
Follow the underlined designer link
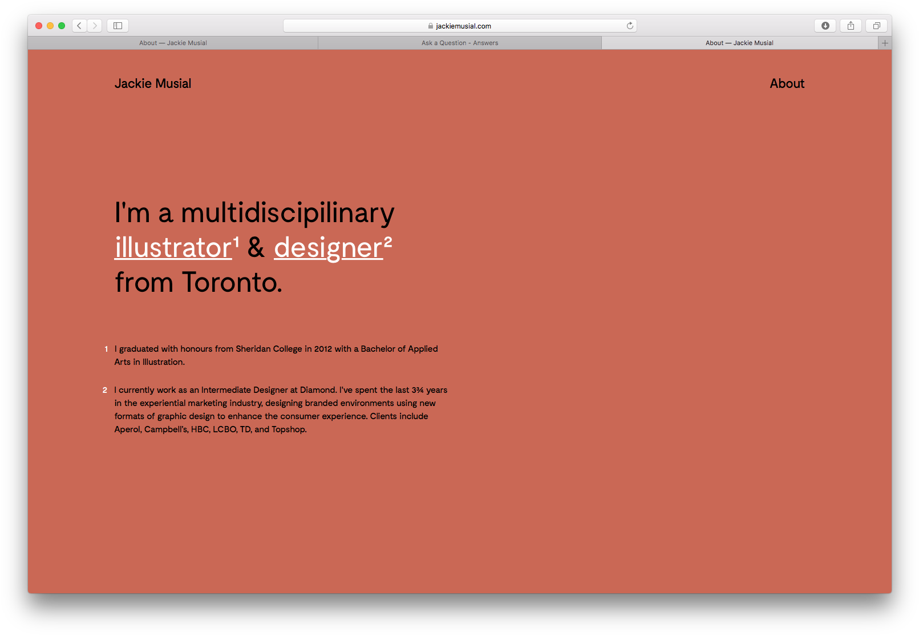(x=329, y=248)
